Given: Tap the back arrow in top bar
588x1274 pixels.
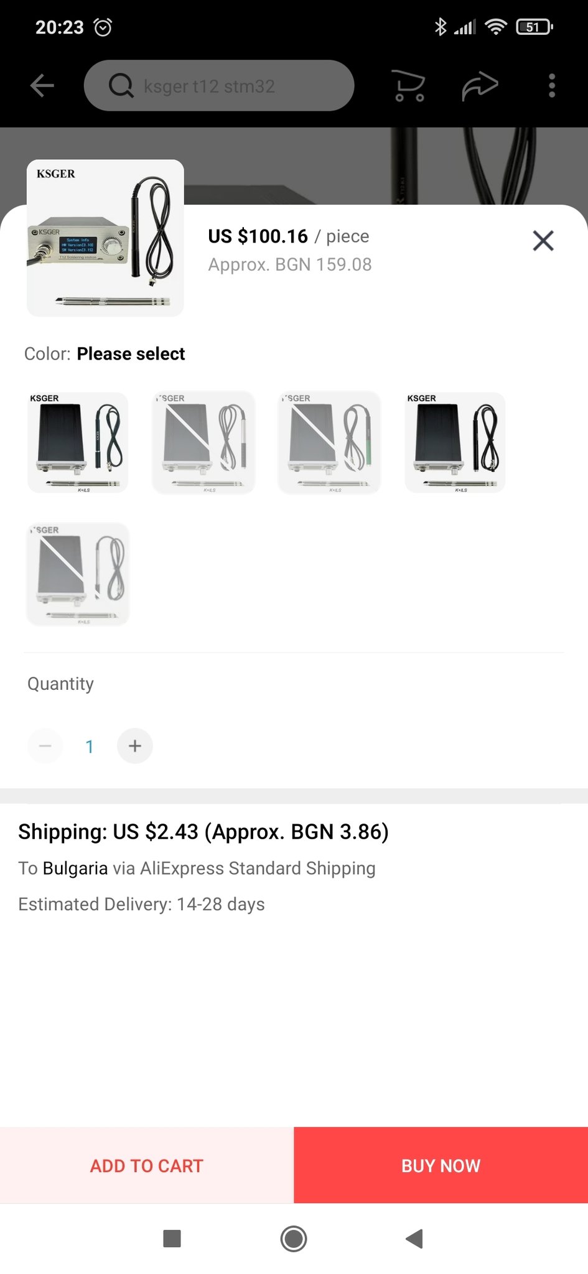Looking at the screenshot, I should pos(42,86).
